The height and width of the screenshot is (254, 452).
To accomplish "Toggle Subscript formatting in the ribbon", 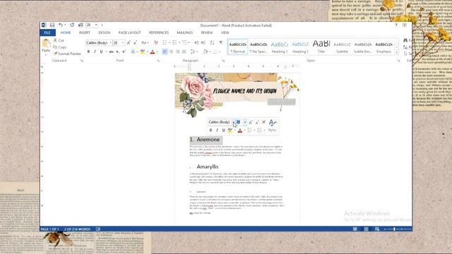I will [x=118, y=52].
